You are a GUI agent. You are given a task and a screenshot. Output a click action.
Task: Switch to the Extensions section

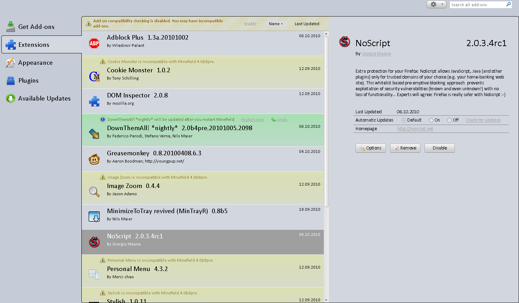[41, 44]
